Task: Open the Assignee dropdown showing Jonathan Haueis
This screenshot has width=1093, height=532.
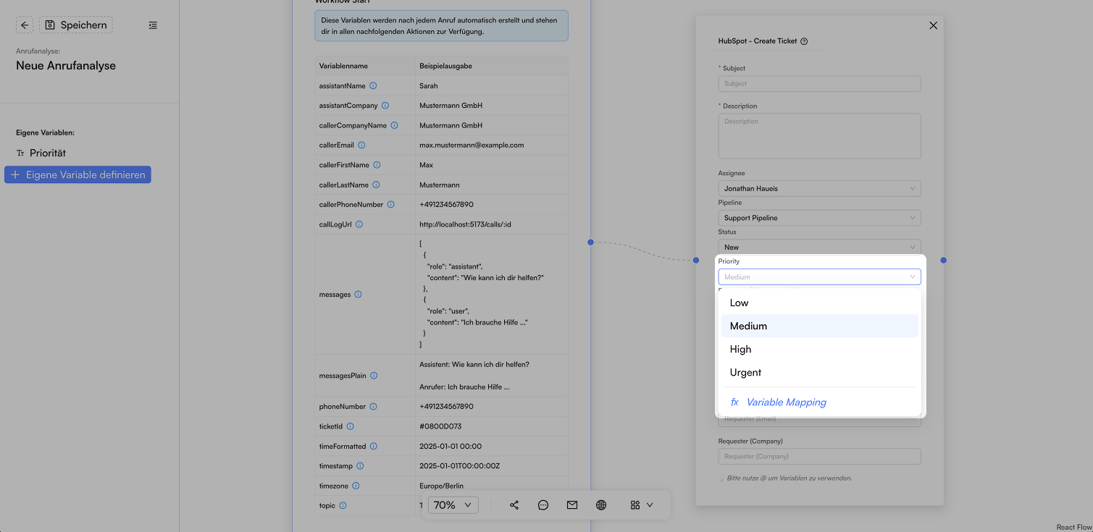Action: pos(819,188)
